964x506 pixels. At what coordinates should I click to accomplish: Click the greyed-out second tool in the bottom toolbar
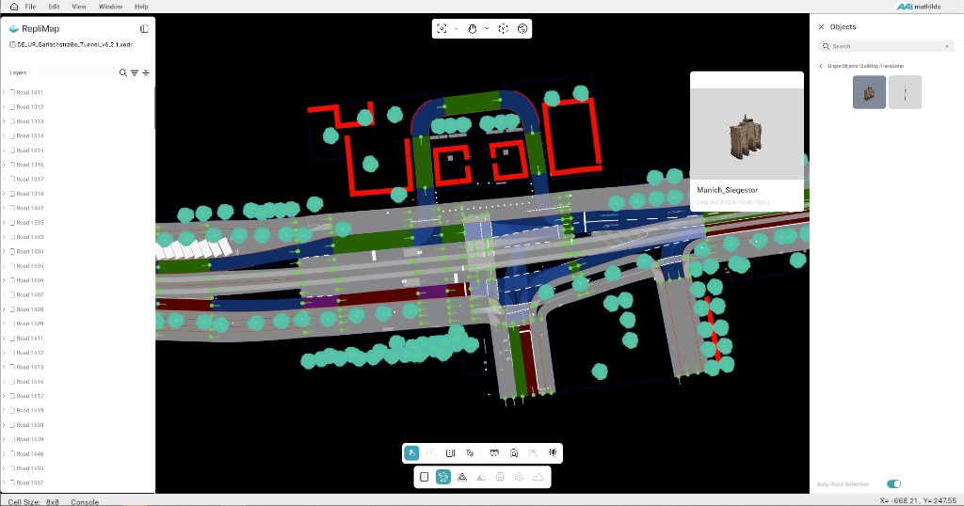coord(431,453)
